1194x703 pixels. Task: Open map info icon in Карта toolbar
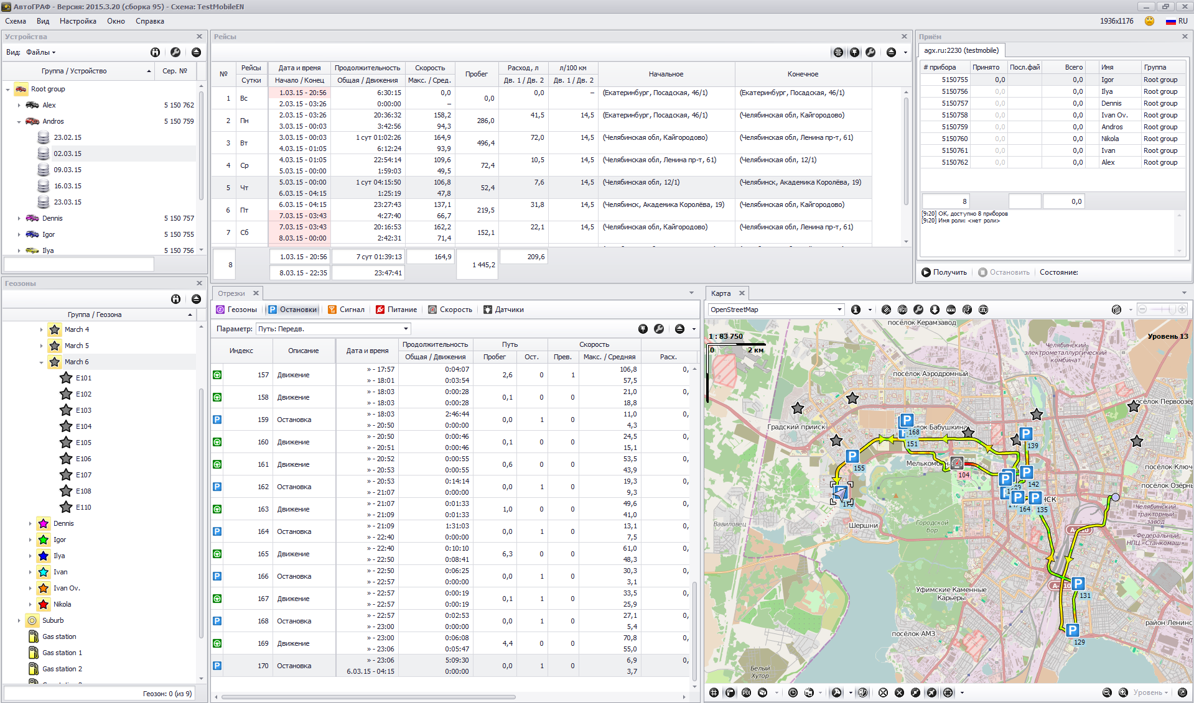(x=856, y=310)
